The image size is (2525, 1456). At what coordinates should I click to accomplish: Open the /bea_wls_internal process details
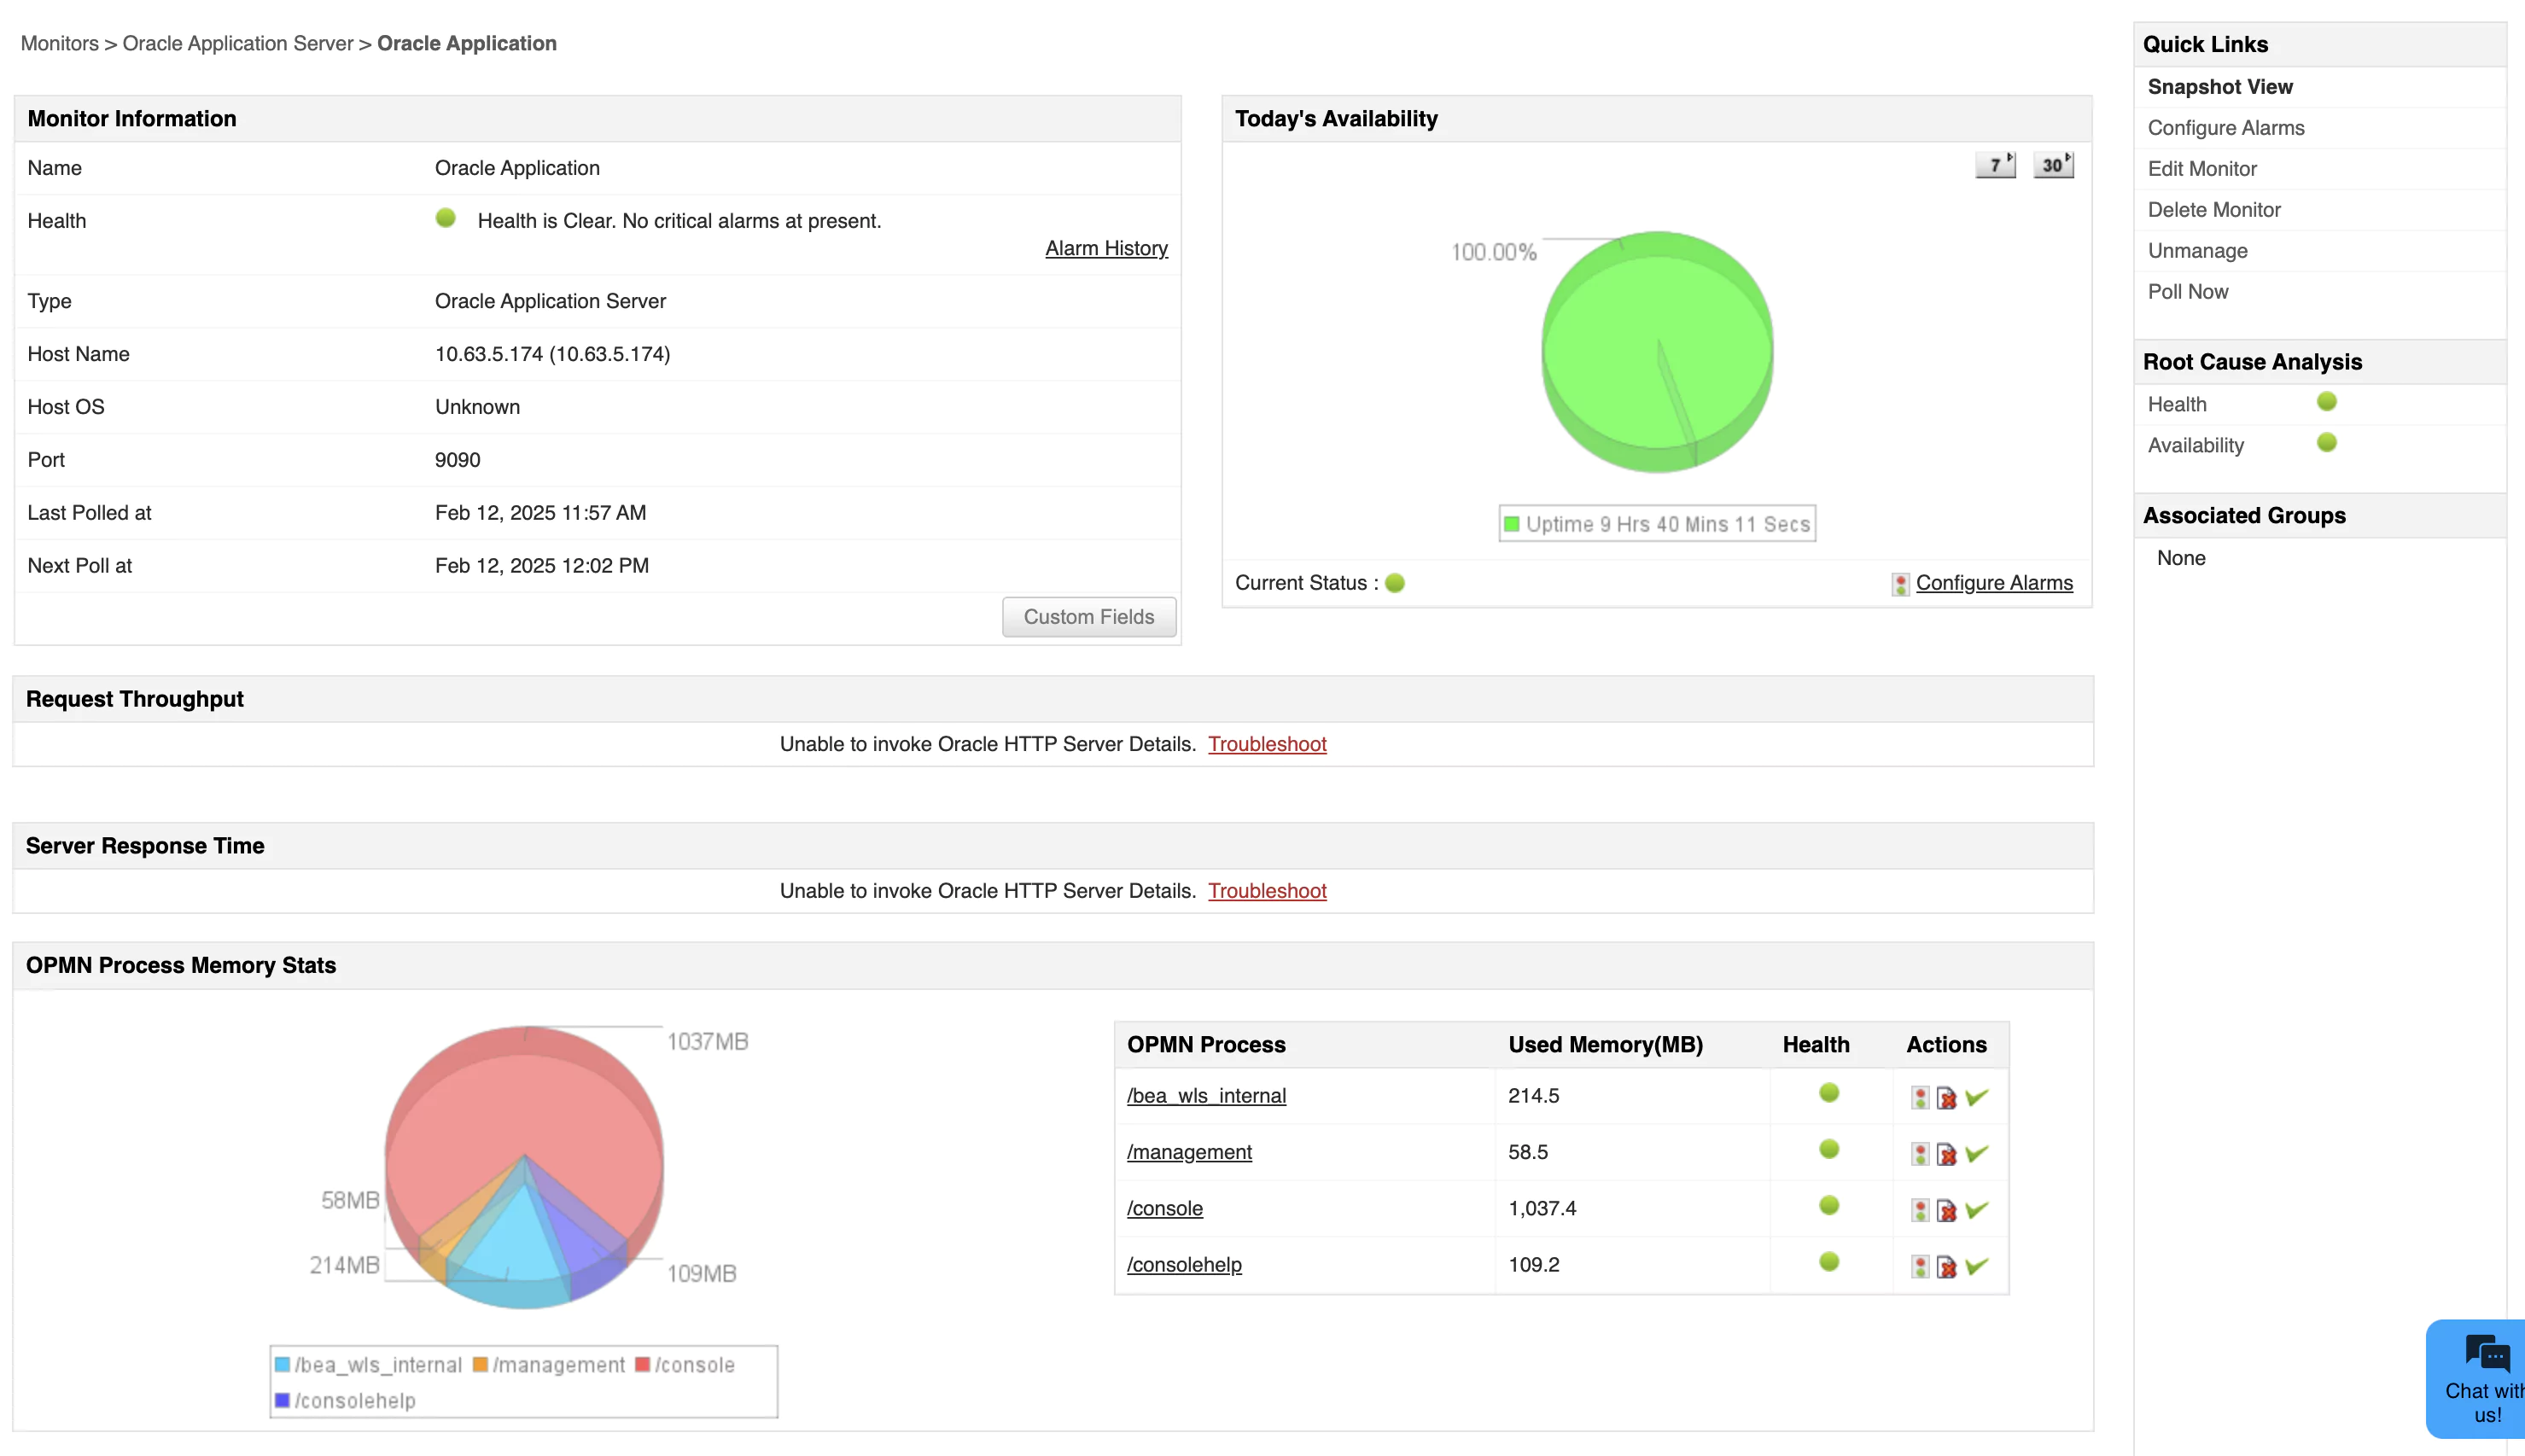coord(1206,1095)
